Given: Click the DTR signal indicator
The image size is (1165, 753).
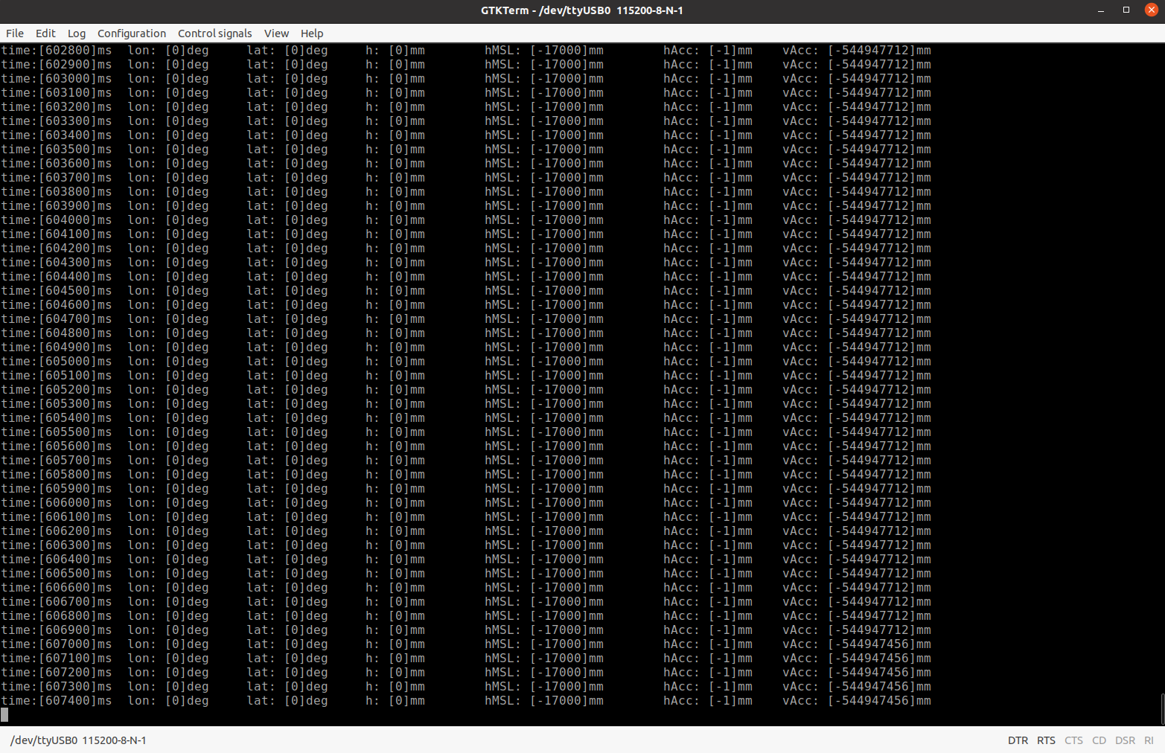Looking at the screenshot, I should (x=1018, y=740).
